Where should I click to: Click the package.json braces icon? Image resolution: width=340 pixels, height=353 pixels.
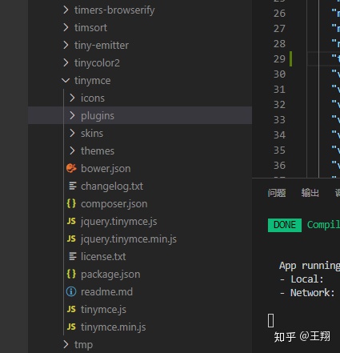pyautogui.click(x=71, y=274)
